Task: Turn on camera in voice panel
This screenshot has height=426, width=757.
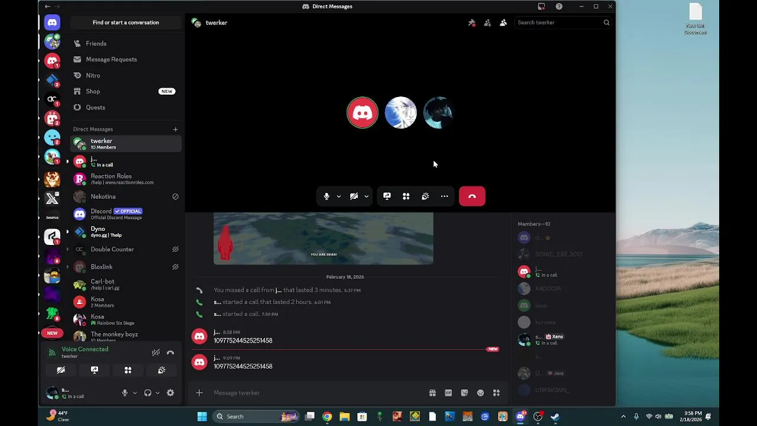Action: pos(61,370)
